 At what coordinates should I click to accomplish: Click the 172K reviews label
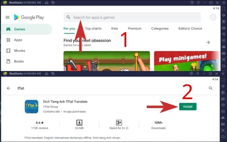point(40,128)
